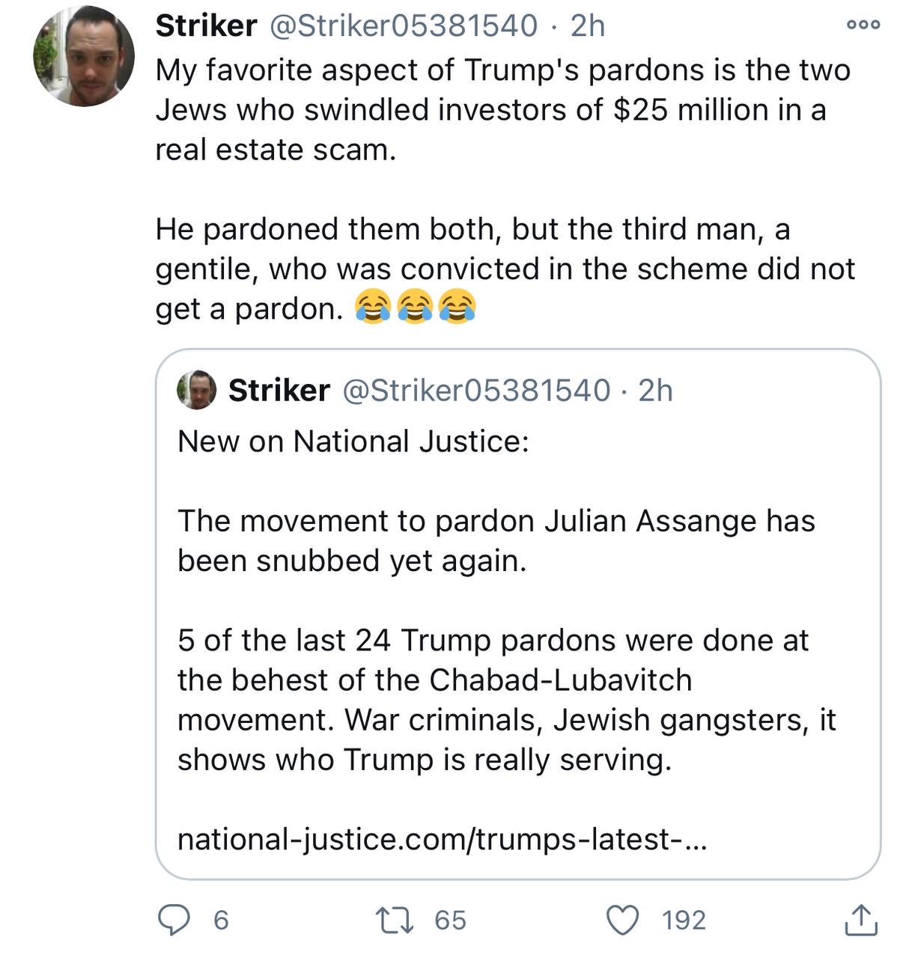
Task: Open the quoted tweet starting 'New on National Justice'
Action: tap(518, 614)
